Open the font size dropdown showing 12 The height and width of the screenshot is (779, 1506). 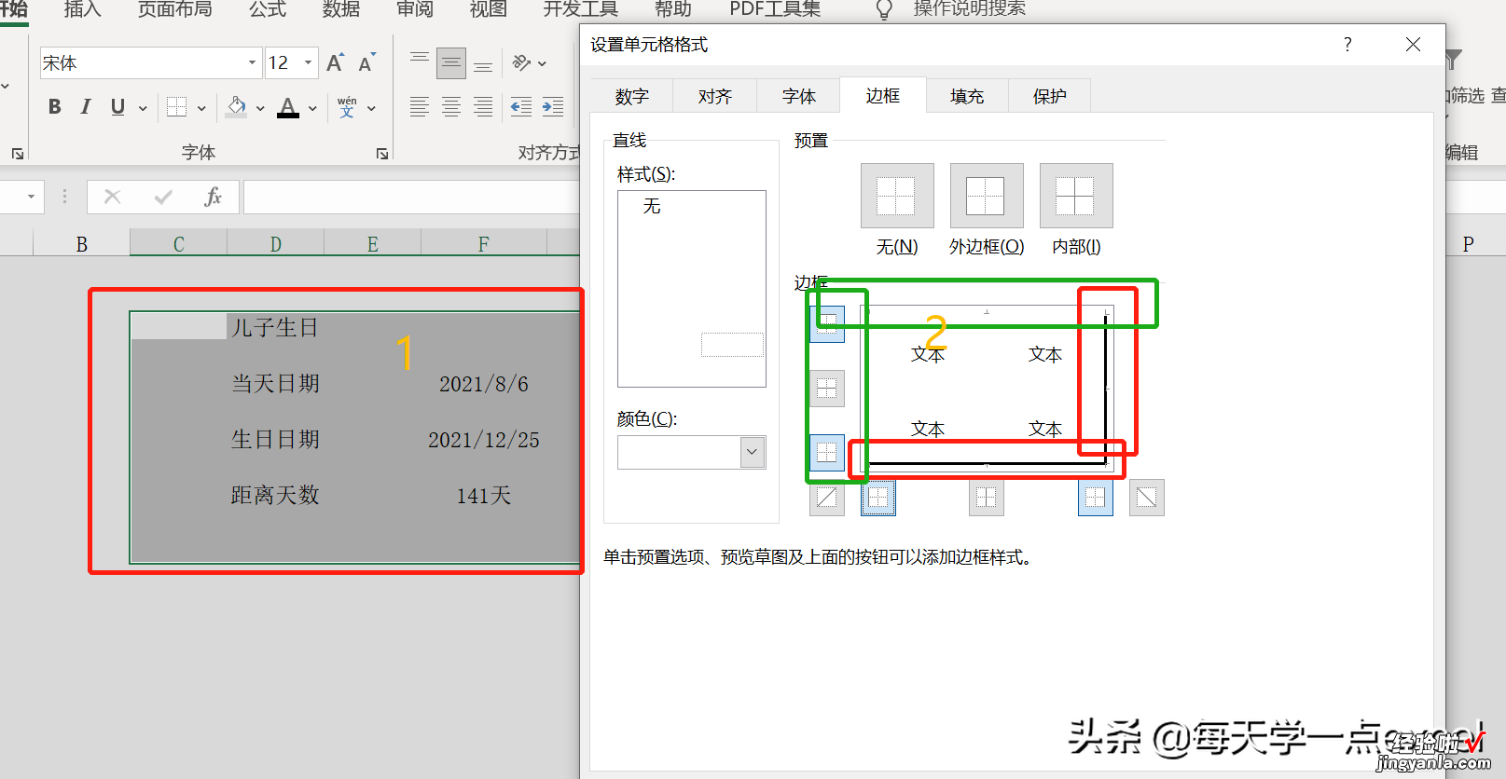(308, 62)
